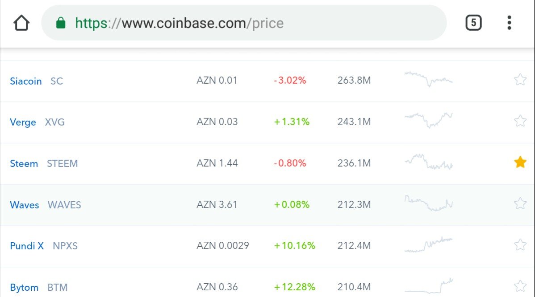The height and width of the screenshot is (297, 535).
Task: Tap the browser home icon
Action: (x=21, y=23)
